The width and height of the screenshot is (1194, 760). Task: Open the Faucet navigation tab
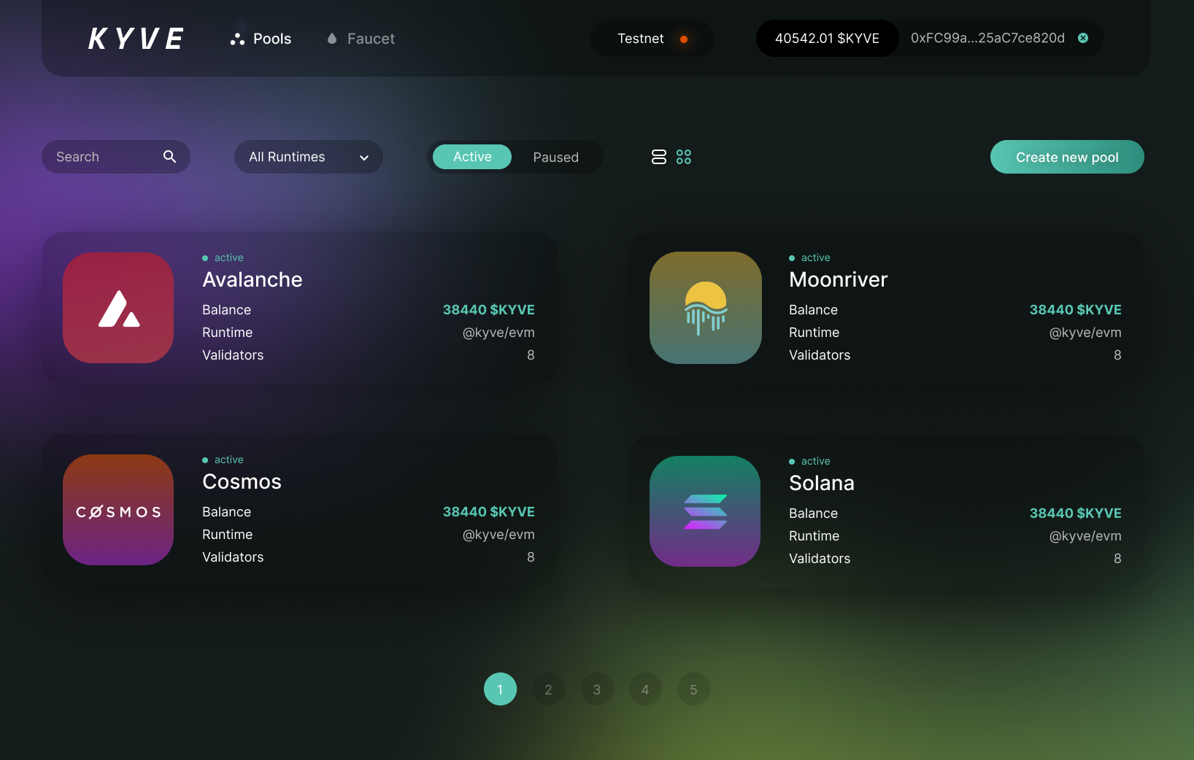[361, 39]
